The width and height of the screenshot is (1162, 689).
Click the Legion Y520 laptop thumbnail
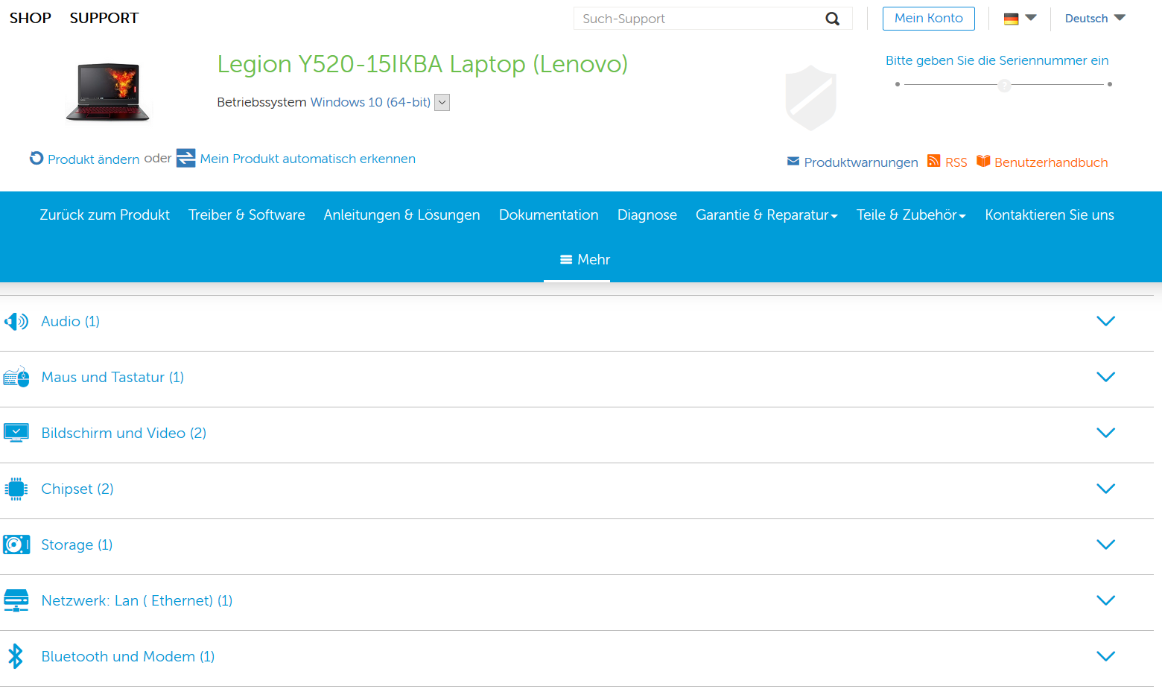[108, 92]
